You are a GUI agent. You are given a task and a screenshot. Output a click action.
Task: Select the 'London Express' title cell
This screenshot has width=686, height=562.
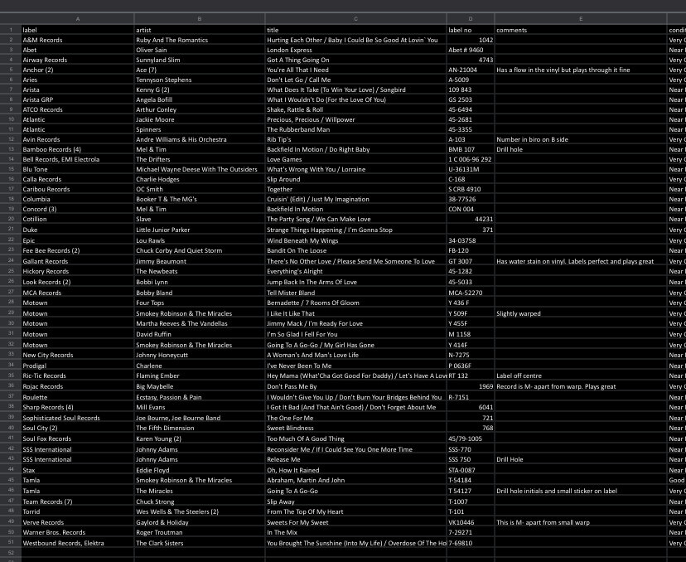[355, 50]
